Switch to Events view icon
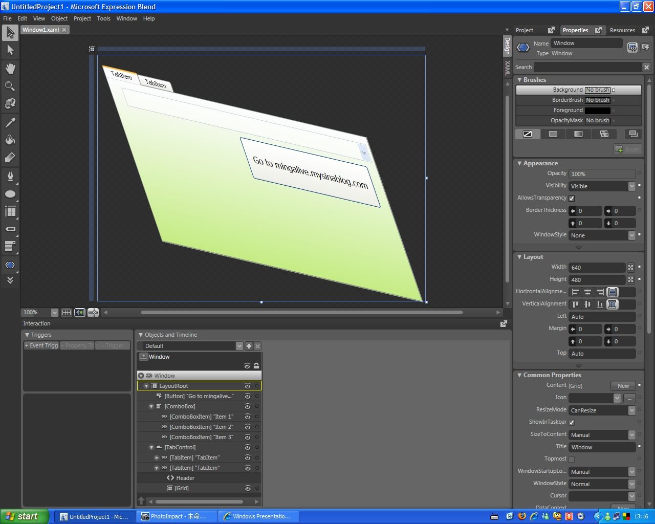The width and height of the screenshot is (655, 524). coord(646,48)
